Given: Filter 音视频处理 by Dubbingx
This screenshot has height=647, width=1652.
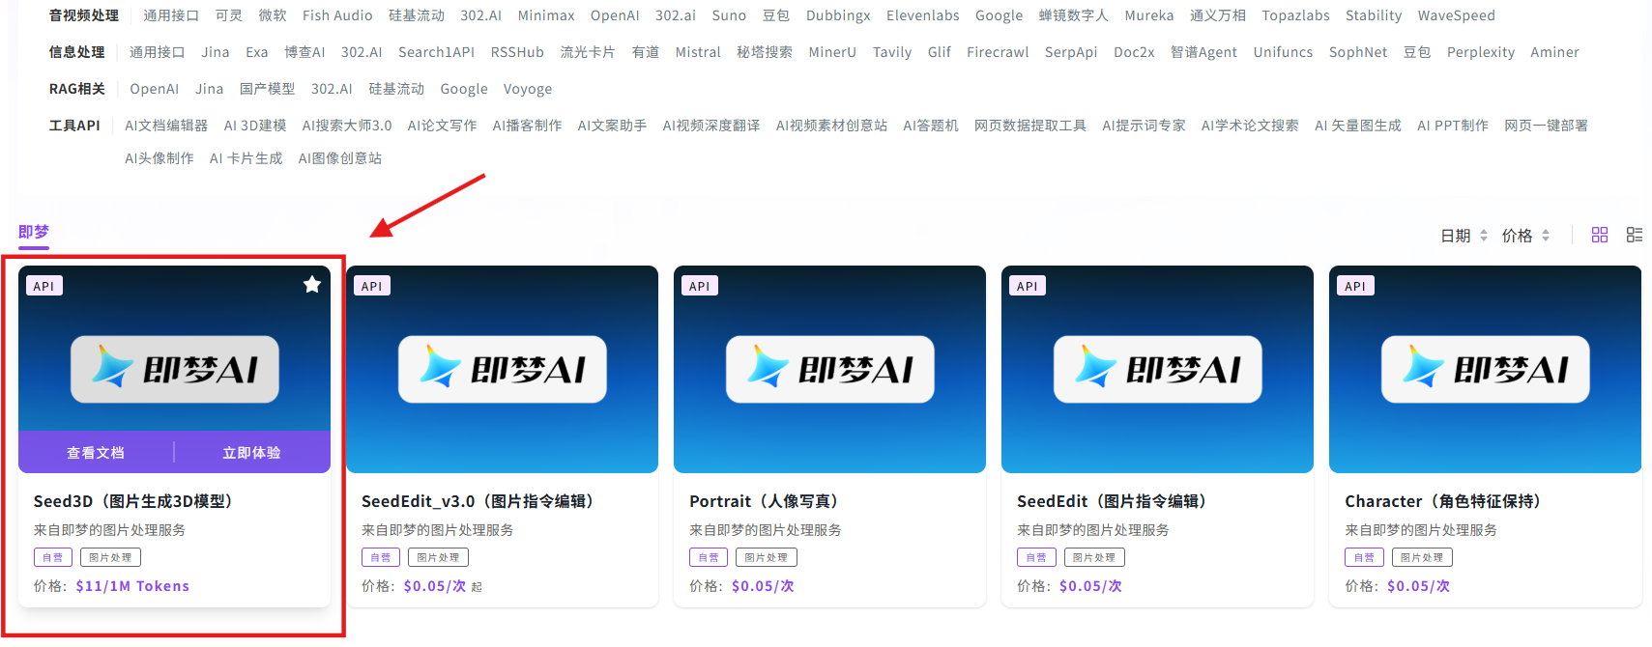Looking at the screenshot, I should click(x=838, y=15).
